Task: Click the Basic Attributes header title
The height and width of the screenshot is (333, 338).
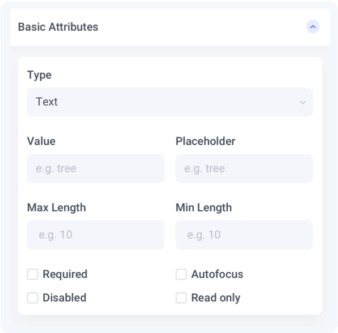Action: click(x=58, y=27)
